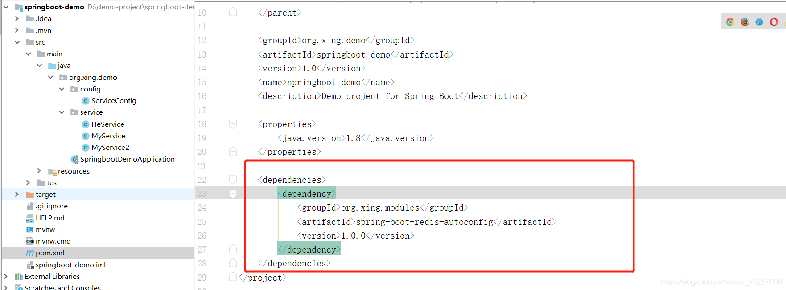The height and width of the screenshot is (290, 786).
Task: Click the Maven icon next to pom.xml
Action: [30, 253]
